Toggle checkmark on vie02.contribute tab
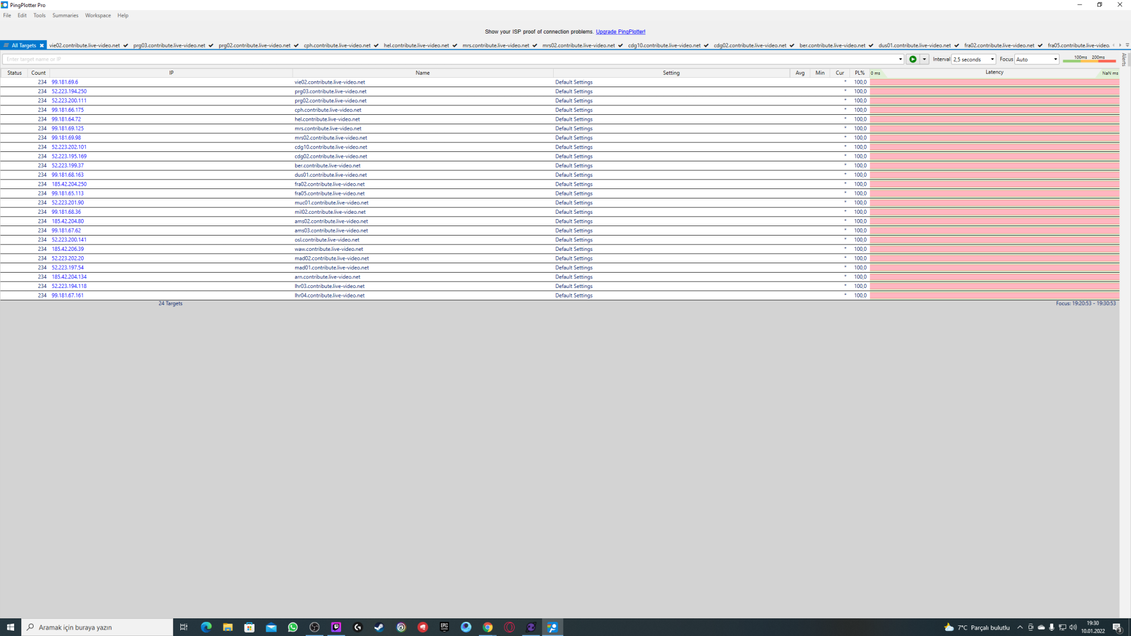Viewport: 1131px width, 636px height. pyautogui.click(x=125, y=45)
